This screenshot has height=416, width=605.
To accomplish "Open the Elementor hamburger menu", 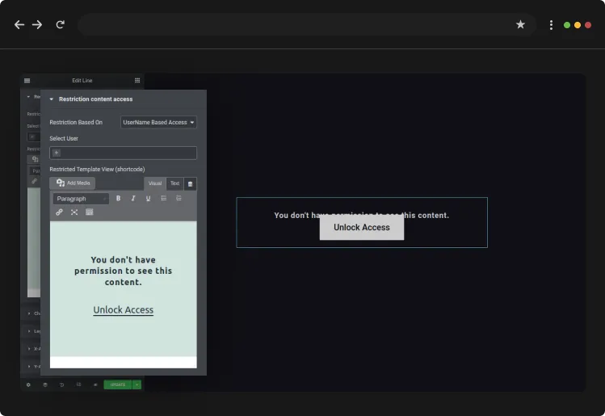I will point(27,81).
